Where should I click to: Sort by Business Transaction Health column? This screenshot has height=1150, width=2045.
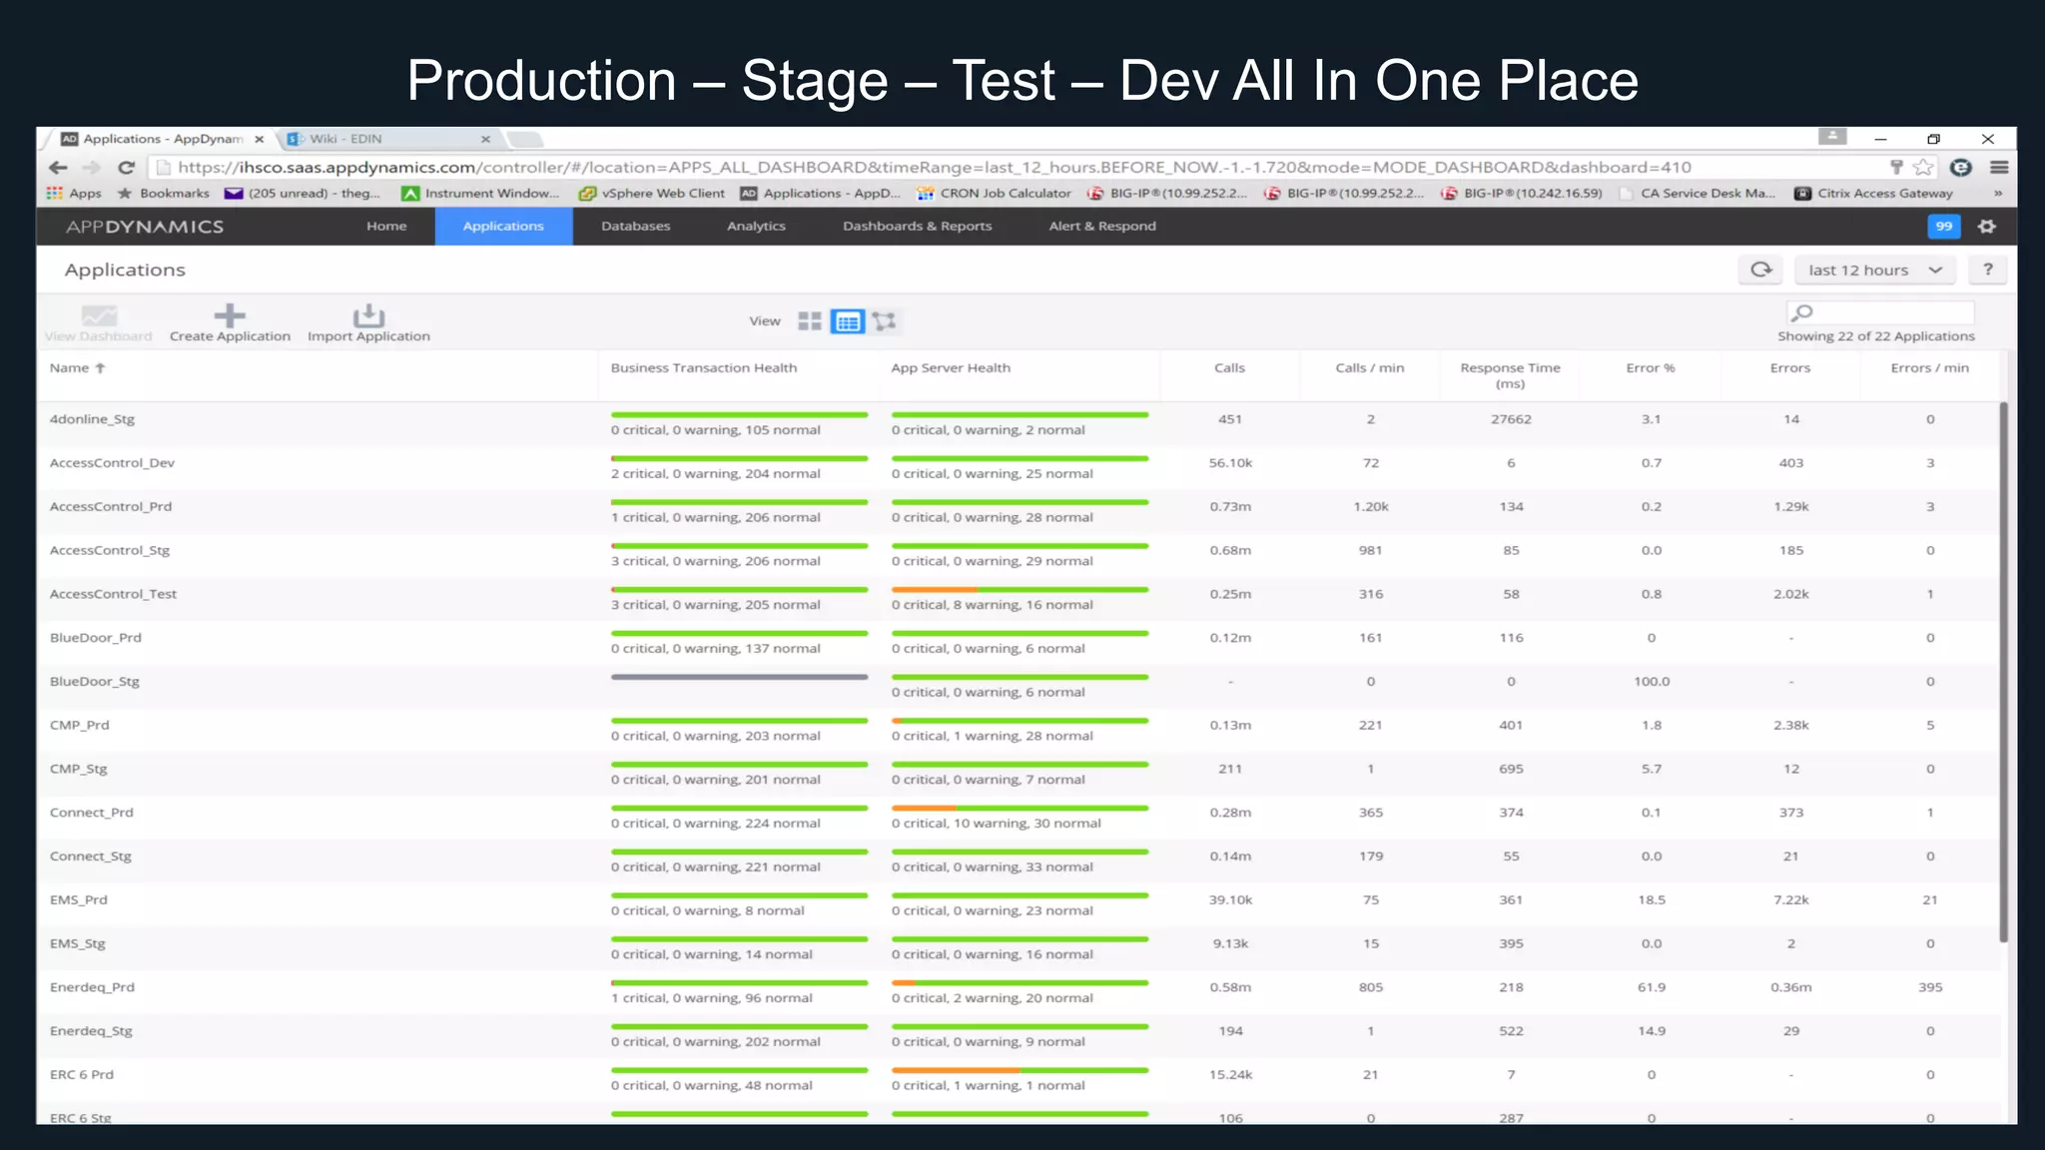tap(704, 368)
